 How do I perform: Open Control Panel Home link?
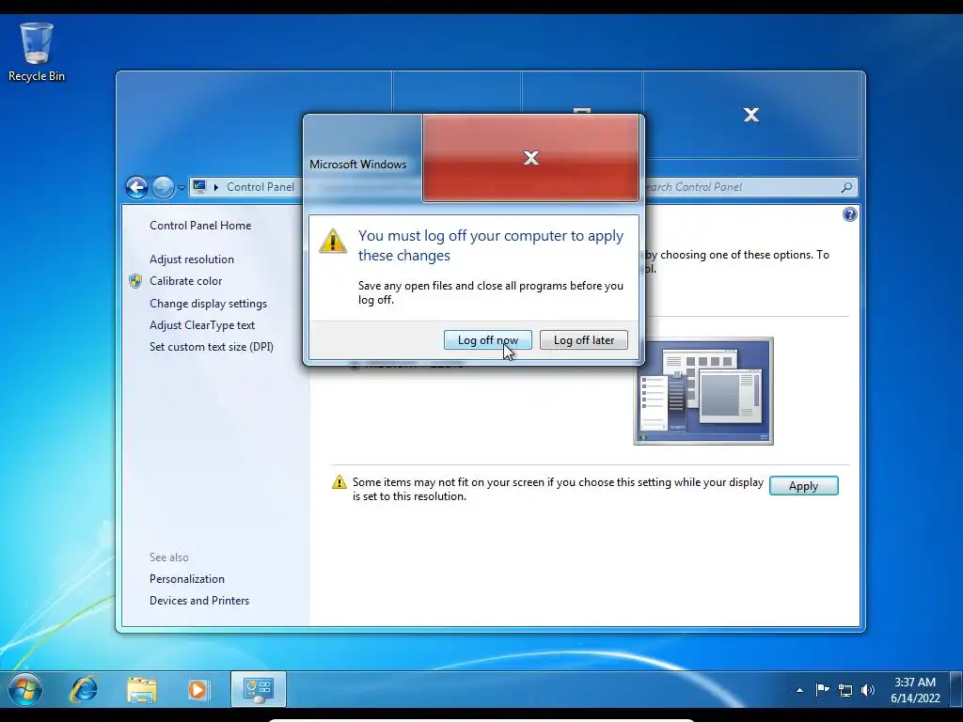(200, 226)
